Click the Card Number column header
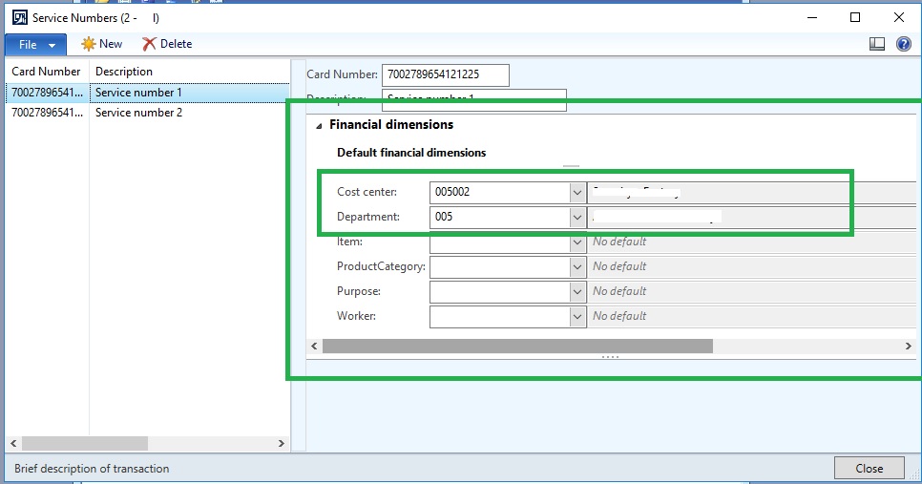The height and width of the screenshot is (484, 922). [46, 72]
